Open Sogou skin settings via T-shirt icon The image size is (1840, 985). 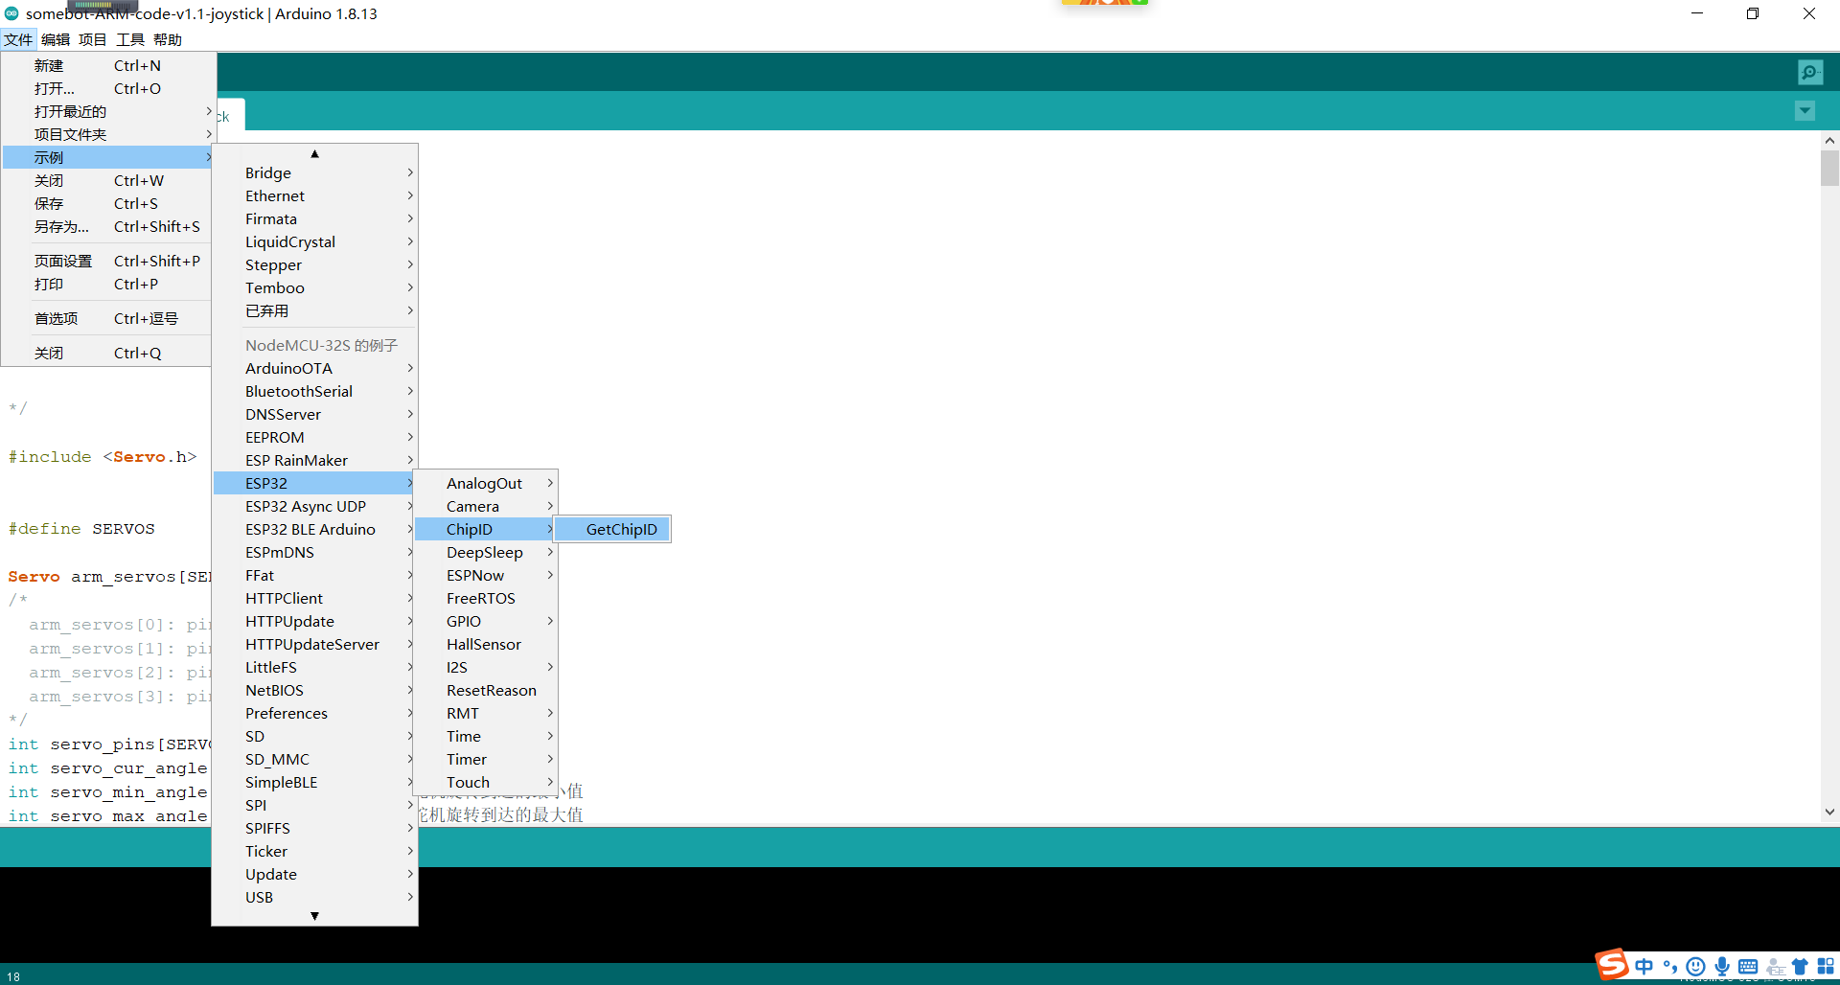point(1802,966)
